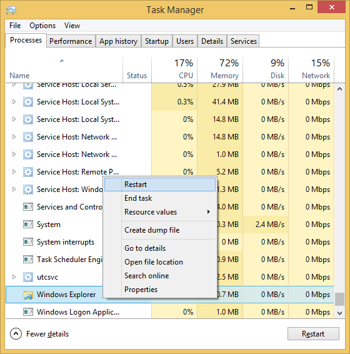
Task: Sort by the Network column header
Action: 311,69
